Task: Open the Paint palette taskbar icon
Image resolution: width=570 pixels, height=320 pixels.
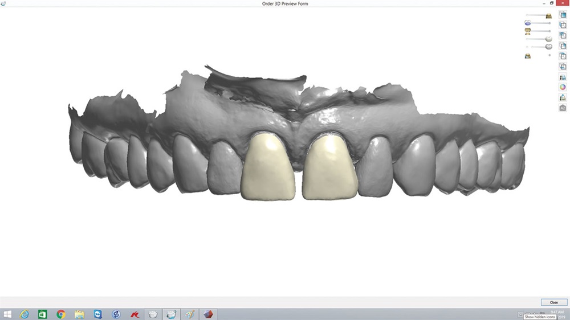Action: (x=190, y=314)
